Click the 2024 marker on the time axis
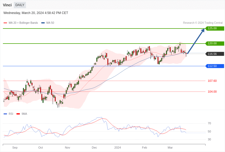225x152 pixels. 118,148
